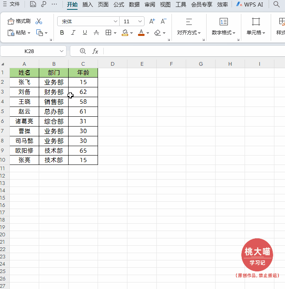Open the 效率 tab
Viewport: 285px width, 289px height.
(223, 4)
